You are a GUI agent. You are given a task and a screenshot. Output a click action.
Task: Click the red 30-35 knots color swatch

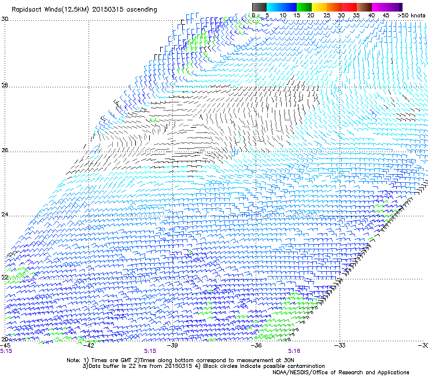349,7
